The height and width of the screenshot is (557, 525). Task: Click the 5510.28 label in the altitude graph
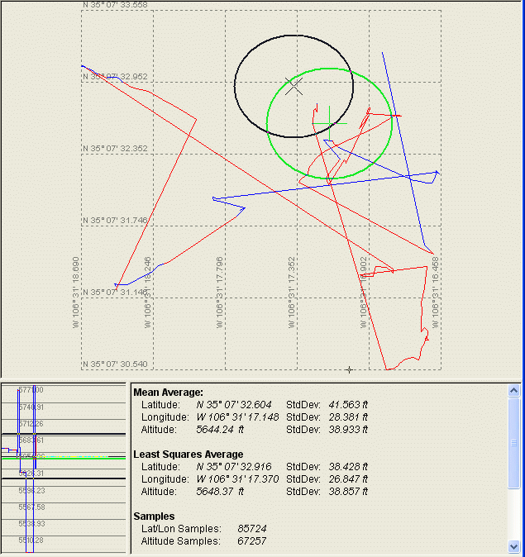[x=31, y=540]
